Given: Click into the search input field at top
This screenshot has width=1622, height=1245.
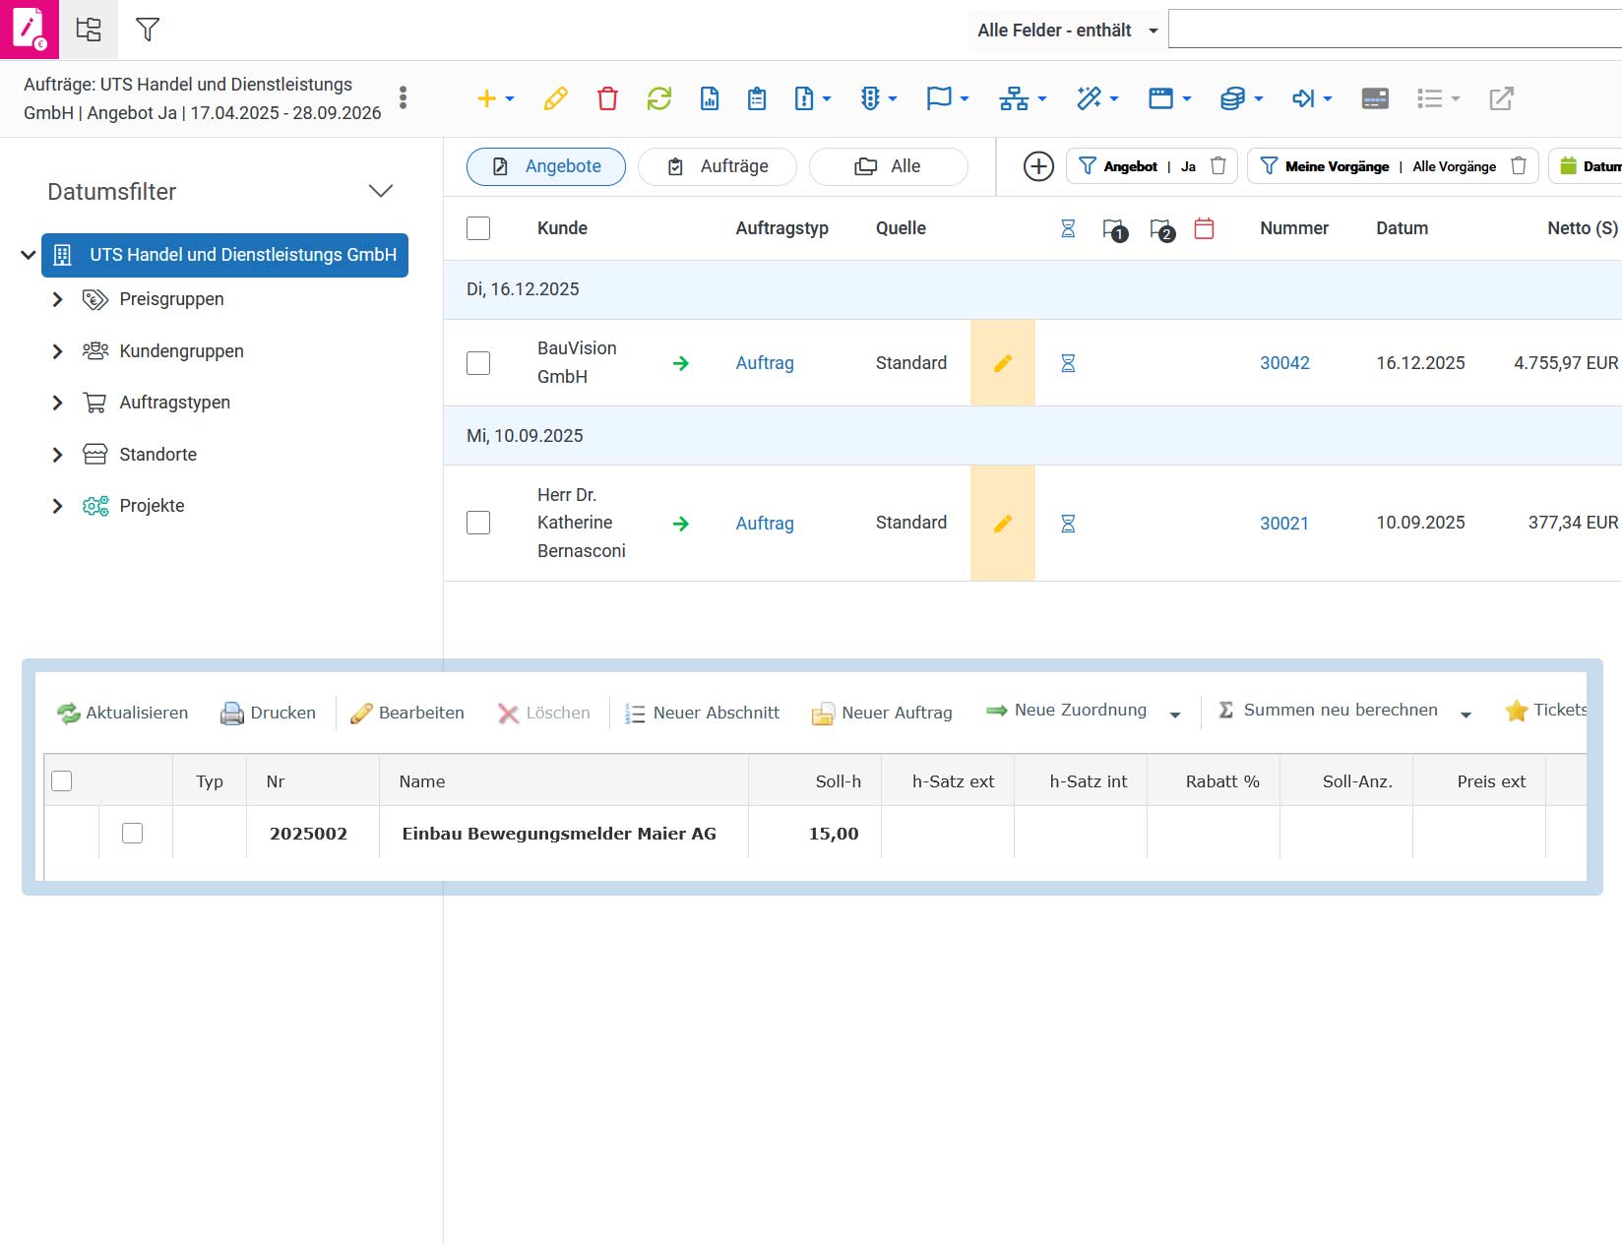Looking at the screenshot, I should [x=1395, y=30].
